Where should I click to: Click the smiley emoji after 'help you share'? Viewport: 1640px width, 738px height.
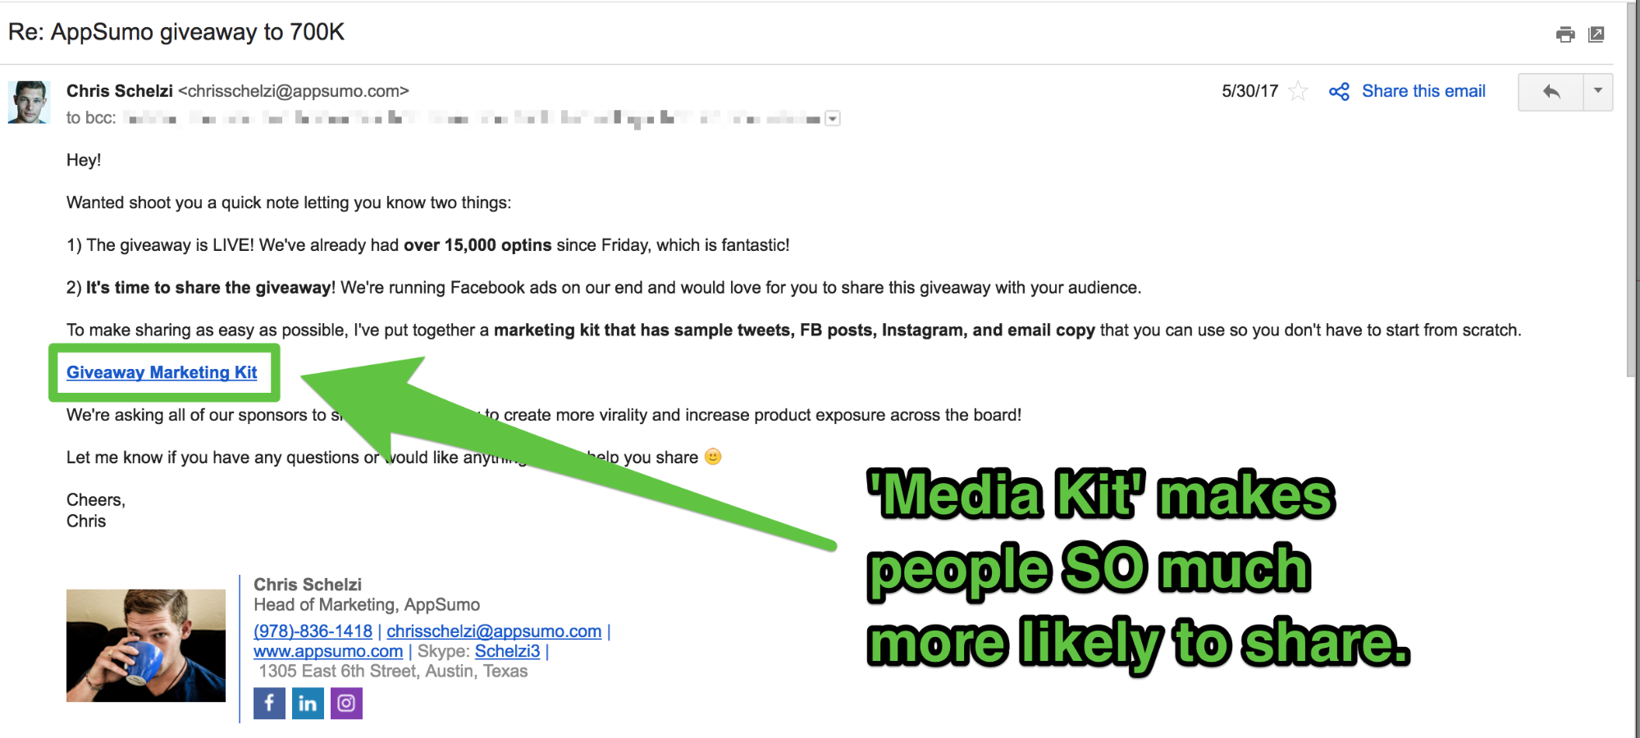(x=713, y=457)
